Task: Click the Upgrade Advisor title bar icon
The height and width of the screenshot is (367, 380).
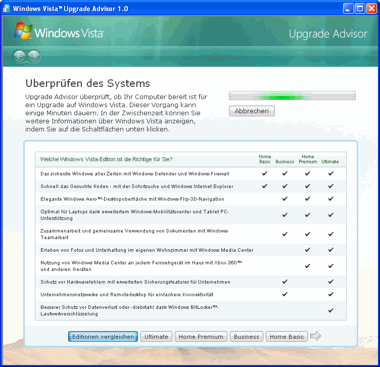Action: [6, 9]
